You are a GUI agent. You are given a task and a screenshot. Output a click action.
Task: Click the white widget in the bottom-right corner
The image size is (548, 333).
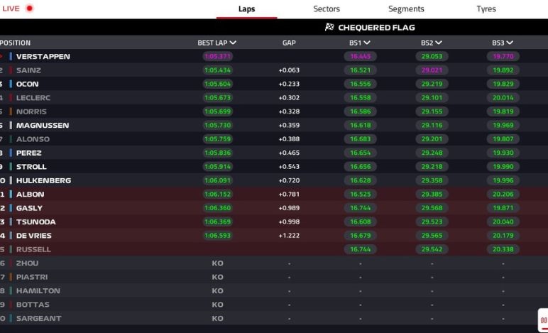tap(543, 320)
